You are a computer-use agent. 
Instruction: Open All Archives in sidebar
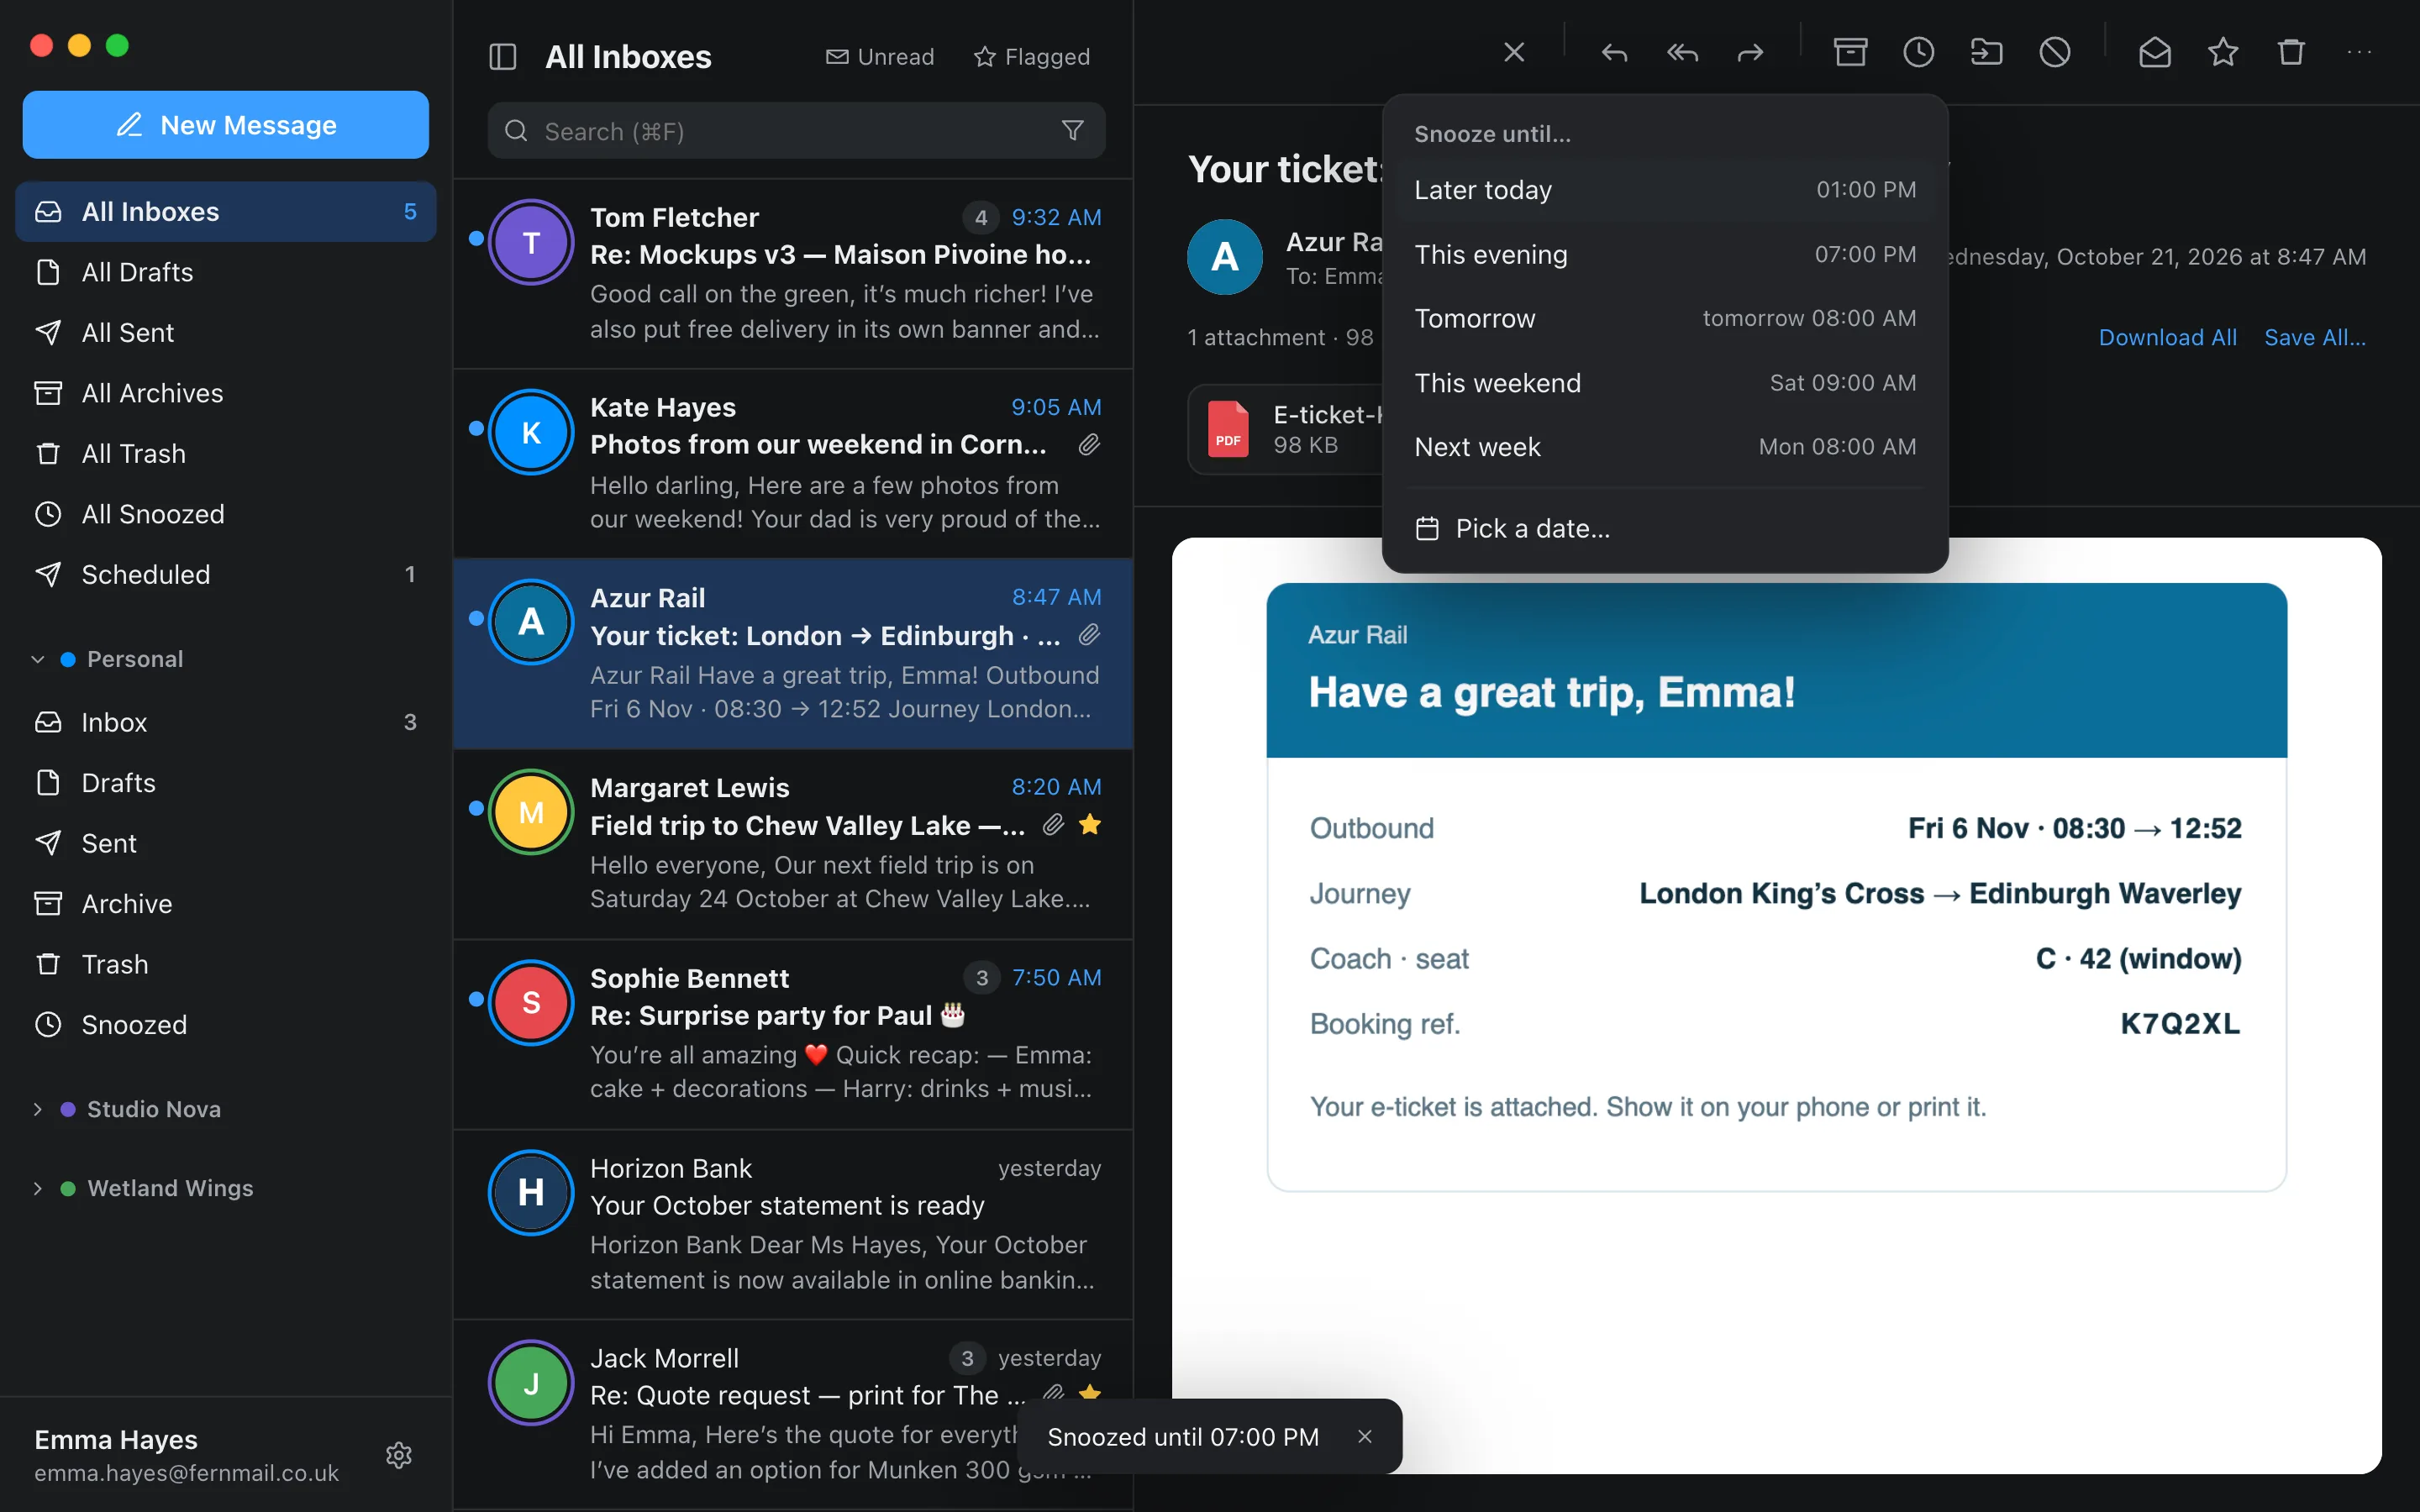click(x=226, y=393)
